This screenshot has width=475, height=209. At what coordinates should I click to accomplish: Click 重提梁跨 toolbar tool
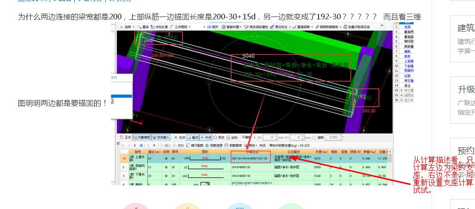[302, 26]
